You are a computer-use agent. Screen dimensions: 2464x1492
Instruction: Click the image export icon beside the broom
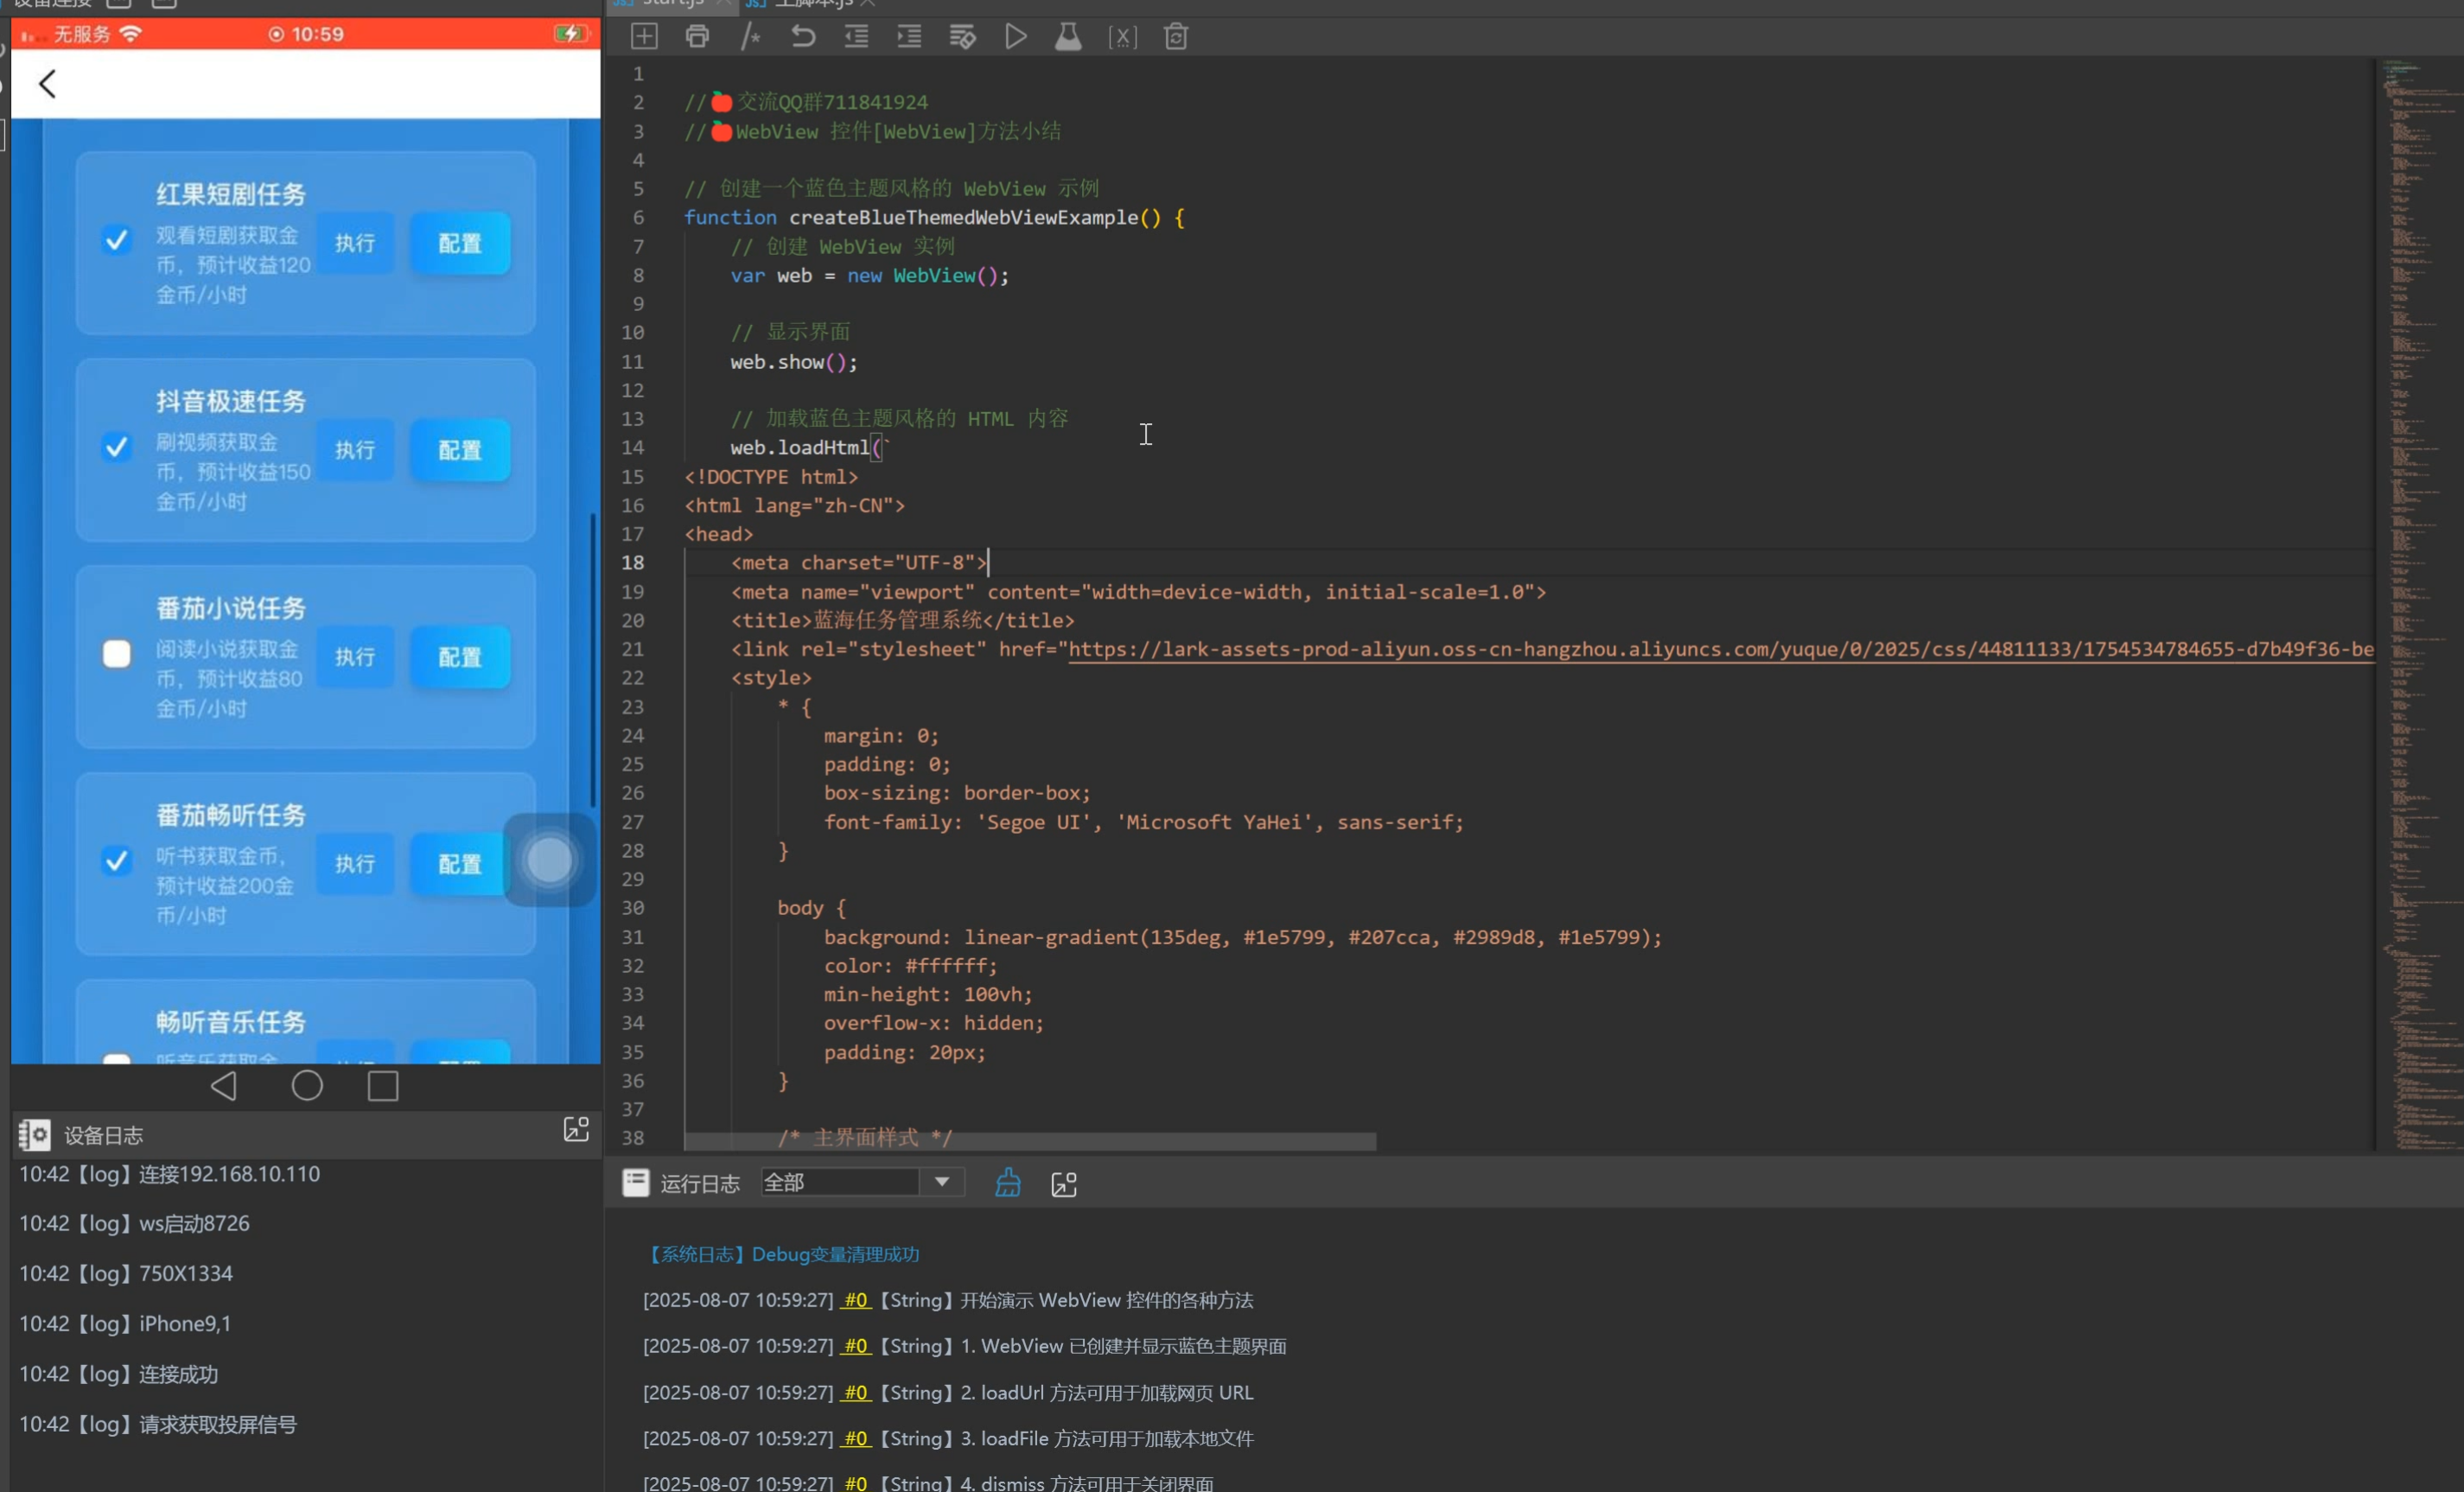(x=1064, y=1184)
